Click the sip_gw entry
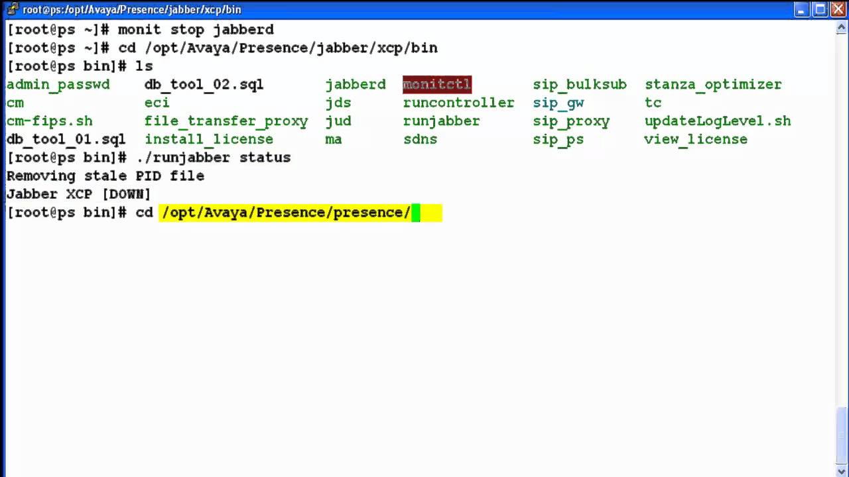 [x=558, y=103]
